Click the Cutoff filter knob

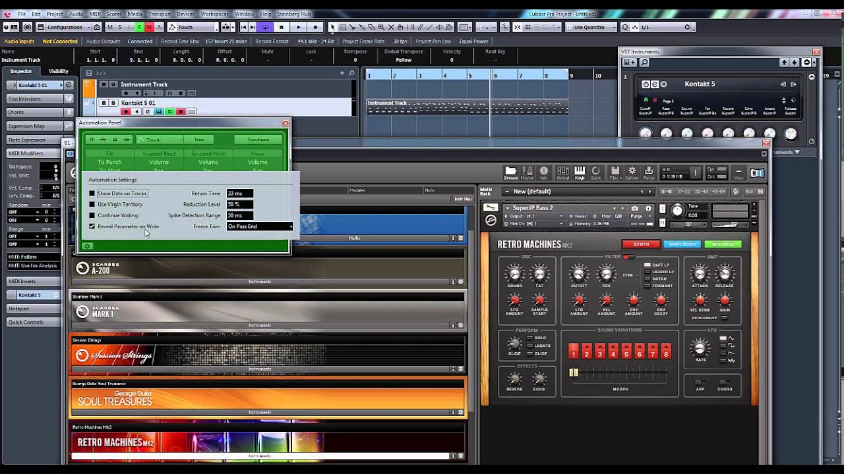click(x=579, y=273)
